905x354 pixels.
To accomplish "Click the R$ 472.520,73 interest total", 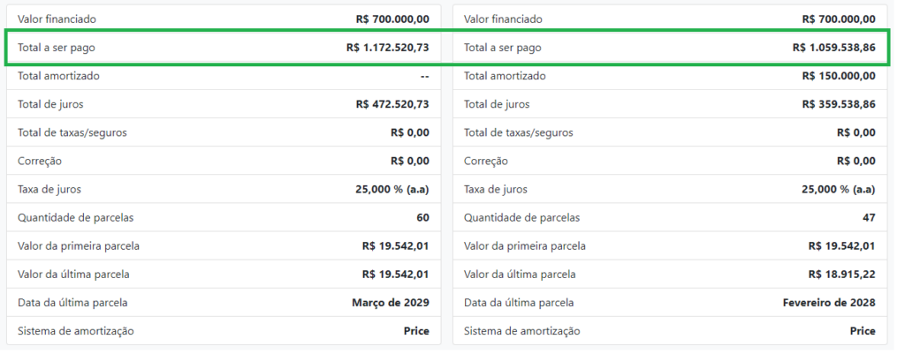I will pos(392,104).
